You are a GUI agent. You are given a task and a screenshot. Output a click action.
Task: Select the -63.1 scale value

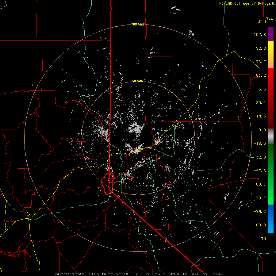click(x=260, y=184)
